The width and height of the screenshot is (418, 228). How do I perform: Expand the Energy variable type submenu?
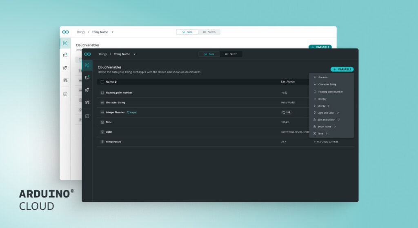tap(323, 106)
